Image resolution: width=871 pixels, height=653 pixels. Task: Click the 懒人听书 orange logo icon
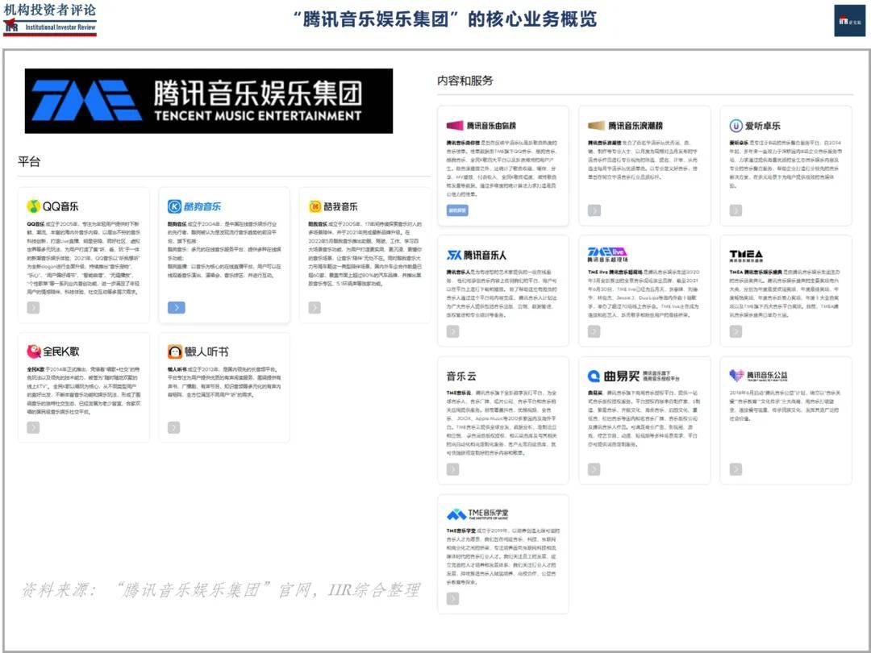pyautogui.click(x=174, y=351)
